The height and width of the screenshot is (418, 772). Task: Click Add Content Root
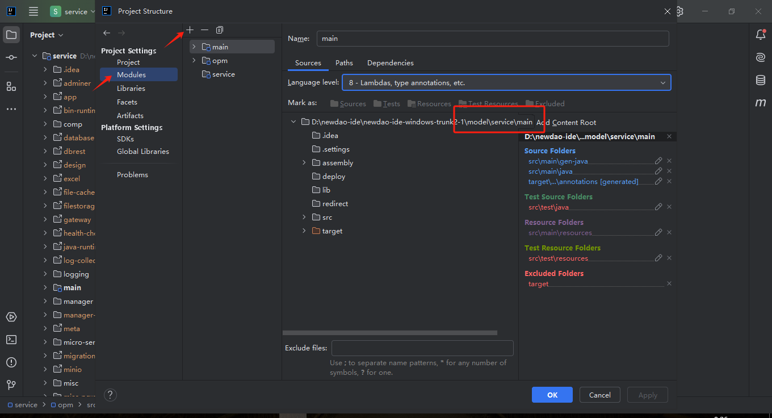[x=566, y=122]
